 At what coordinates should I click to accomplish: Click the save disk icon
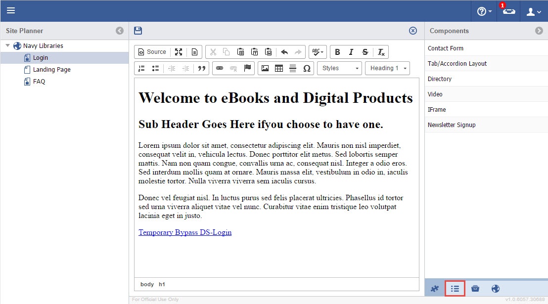click(138, 31)
